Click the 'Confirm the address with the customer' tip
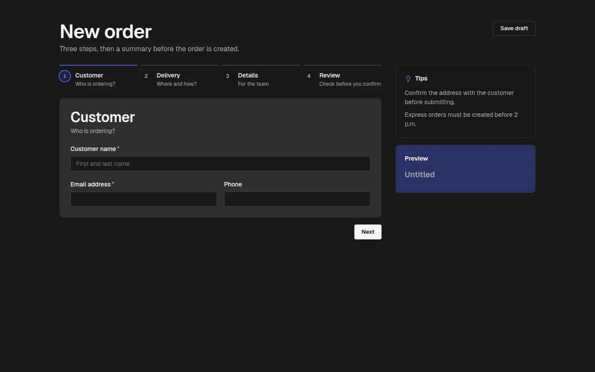The image size is (595, 372). (x=459, y=97)
